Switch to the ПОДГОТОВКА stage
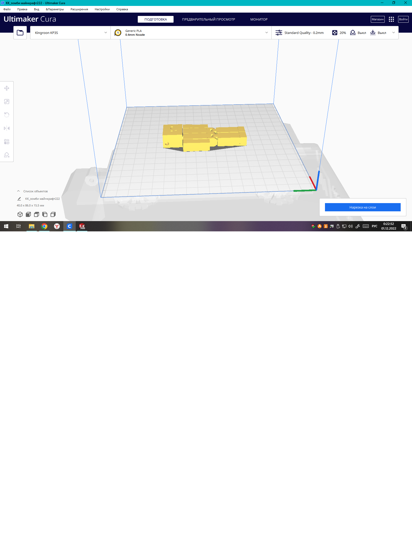Viewport: 412px width, 535px height. [x=156, y=19]
